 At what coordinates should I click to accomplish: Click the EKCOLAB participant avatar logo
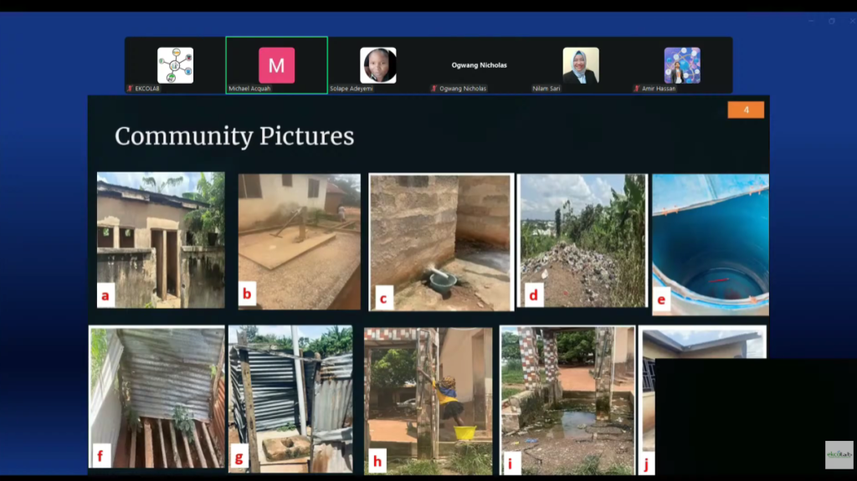[175, 65]
